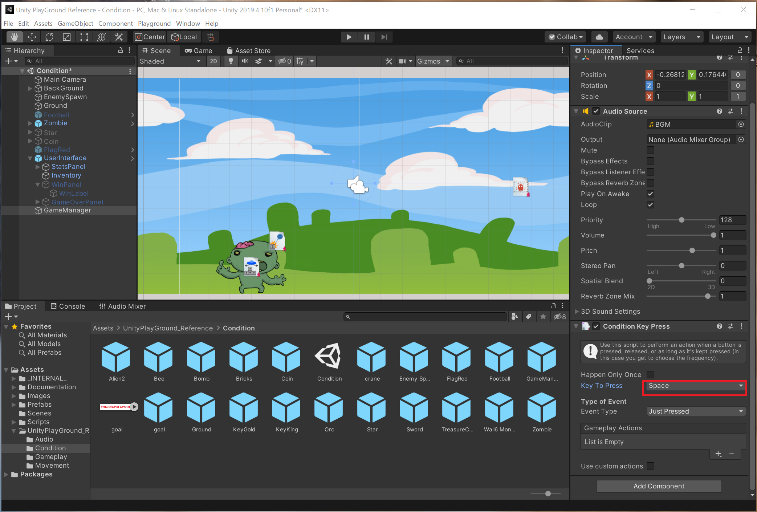Click the Add Component button
The height and width of the screenshot is (512, 757).
click(x=659, y=486)
